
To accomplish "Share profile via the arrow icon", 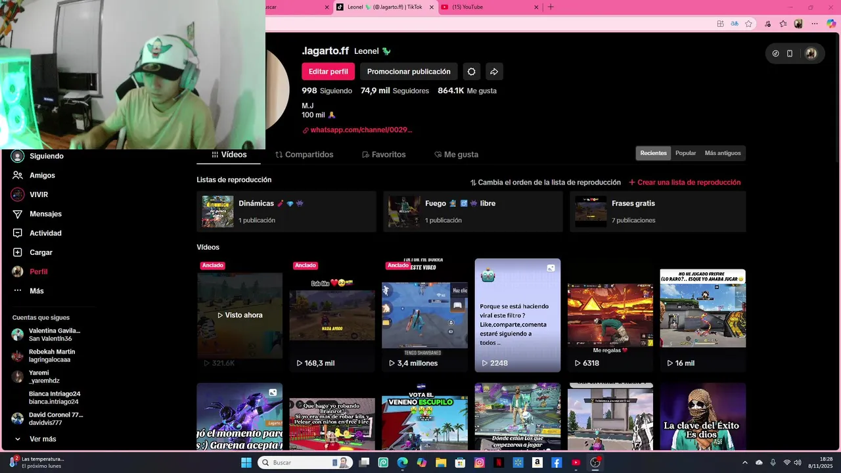I will (494, 72).
